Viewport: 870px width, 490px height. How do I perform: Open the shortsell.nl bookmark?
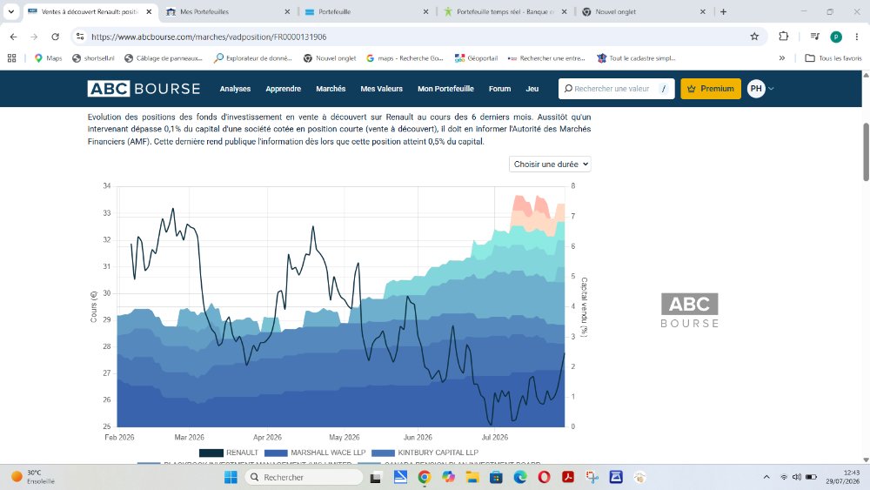pos(93,57)
